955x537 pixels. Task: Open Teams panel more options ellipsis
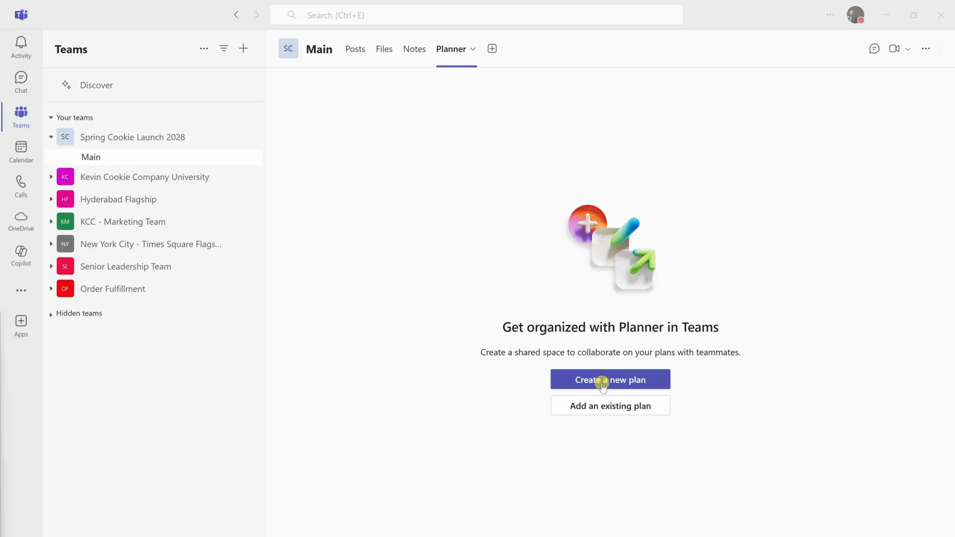(x=204, y=49)
